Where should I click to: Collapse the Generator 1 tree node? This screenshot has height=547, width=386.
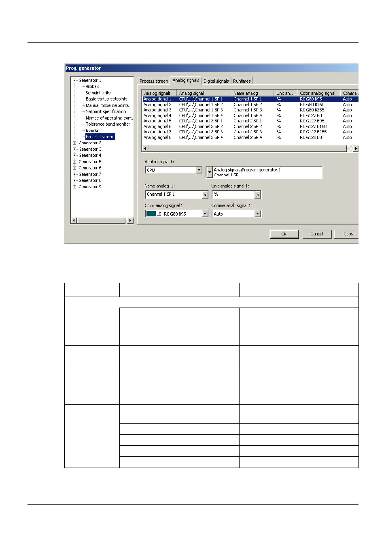coord(74,80)
